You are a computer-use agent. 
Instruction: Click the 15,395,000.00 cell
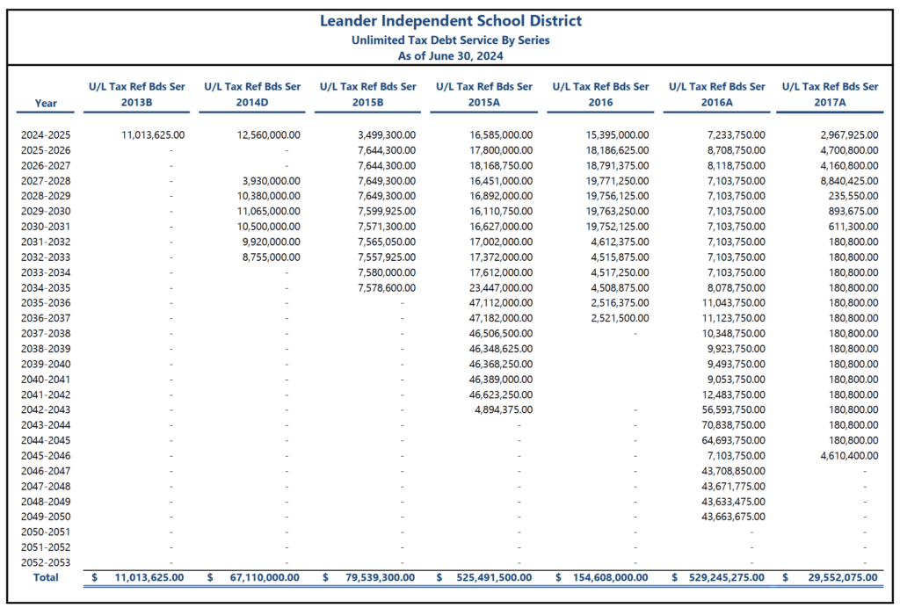(617, 135)
